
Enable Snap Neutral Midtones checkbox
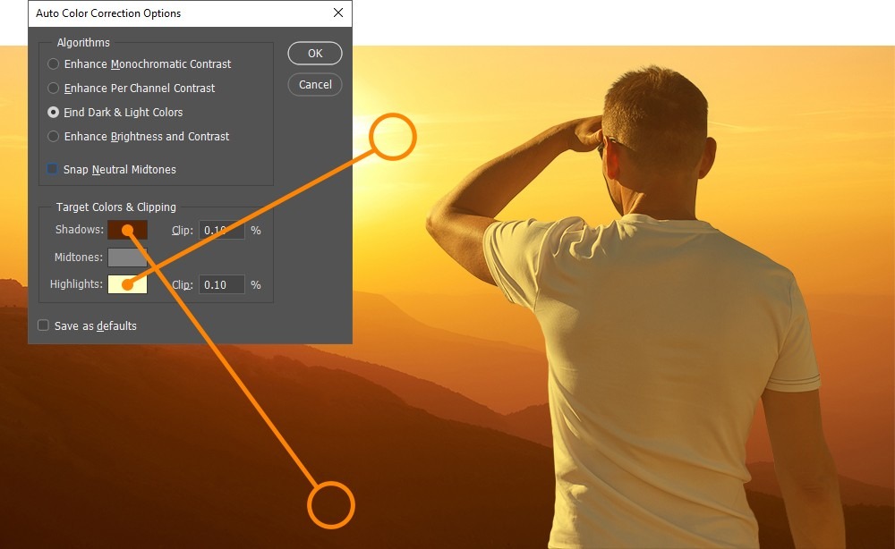[52, 169]
